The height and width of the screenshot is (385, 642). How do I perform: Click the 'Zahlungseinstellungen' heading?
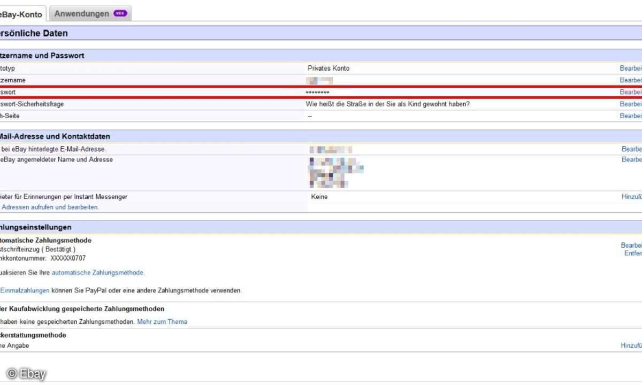[36, 227]
